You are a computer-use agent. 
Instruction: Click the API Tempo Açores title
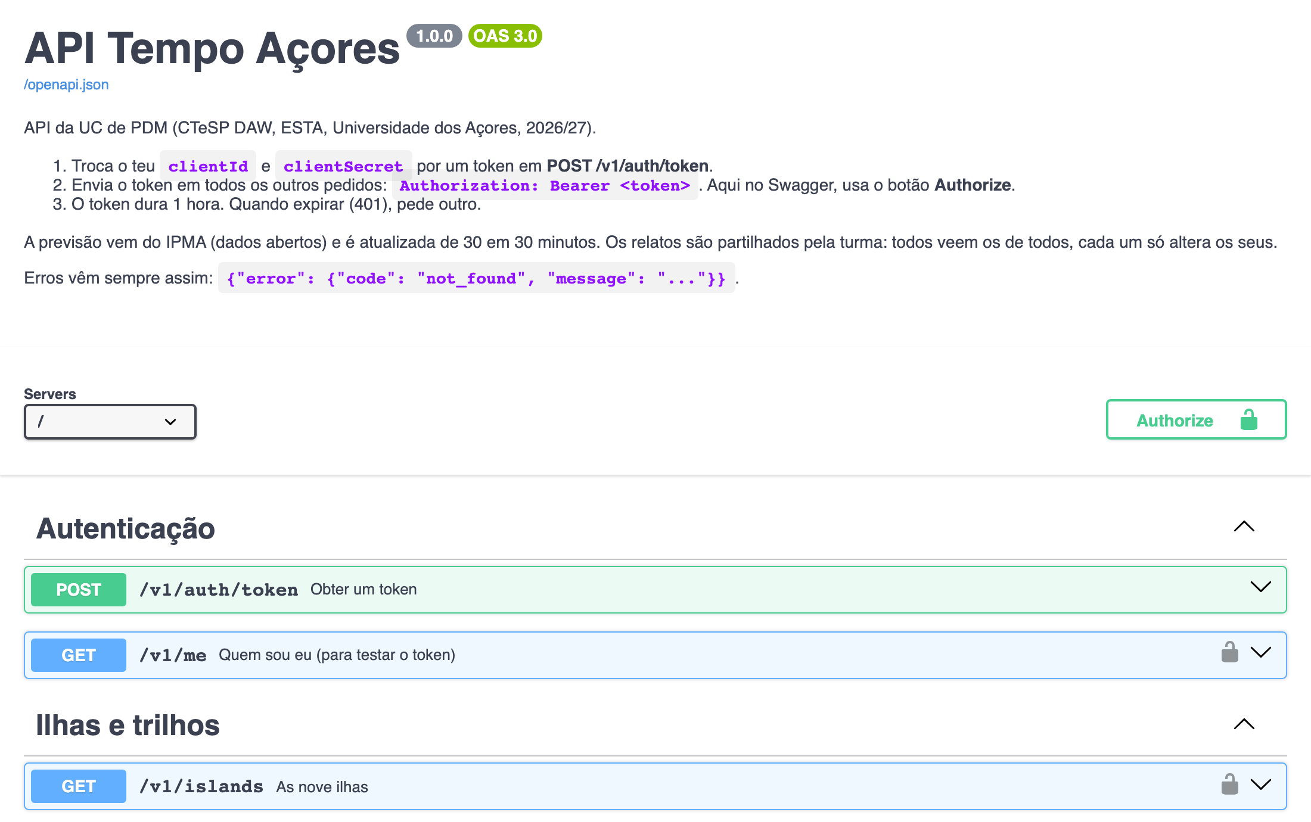point(212,49)
